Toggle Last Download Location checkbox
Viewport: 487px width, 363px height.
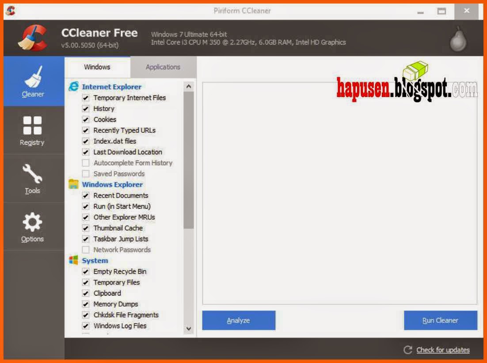[86, 152]
